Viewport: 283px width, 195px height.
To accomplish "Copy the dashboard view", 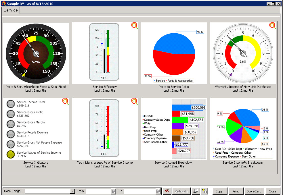I will click(219, 191).
